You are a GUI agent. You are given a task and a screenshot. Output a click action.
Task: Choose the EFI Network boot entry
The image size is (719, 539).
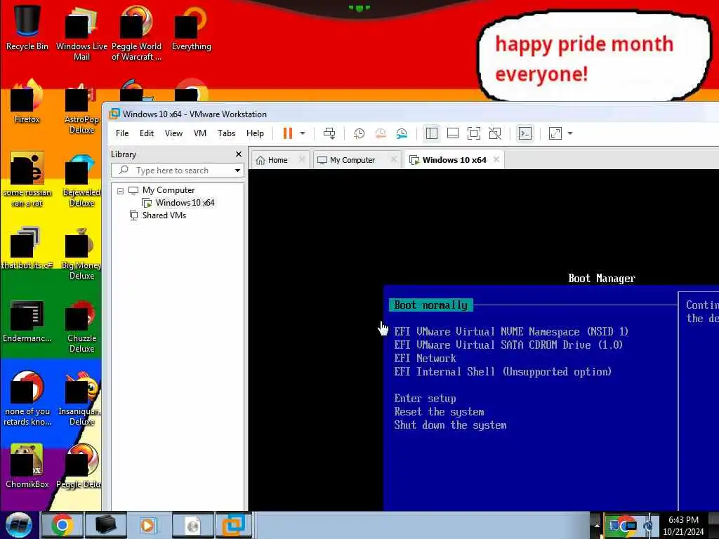[425, 358]
